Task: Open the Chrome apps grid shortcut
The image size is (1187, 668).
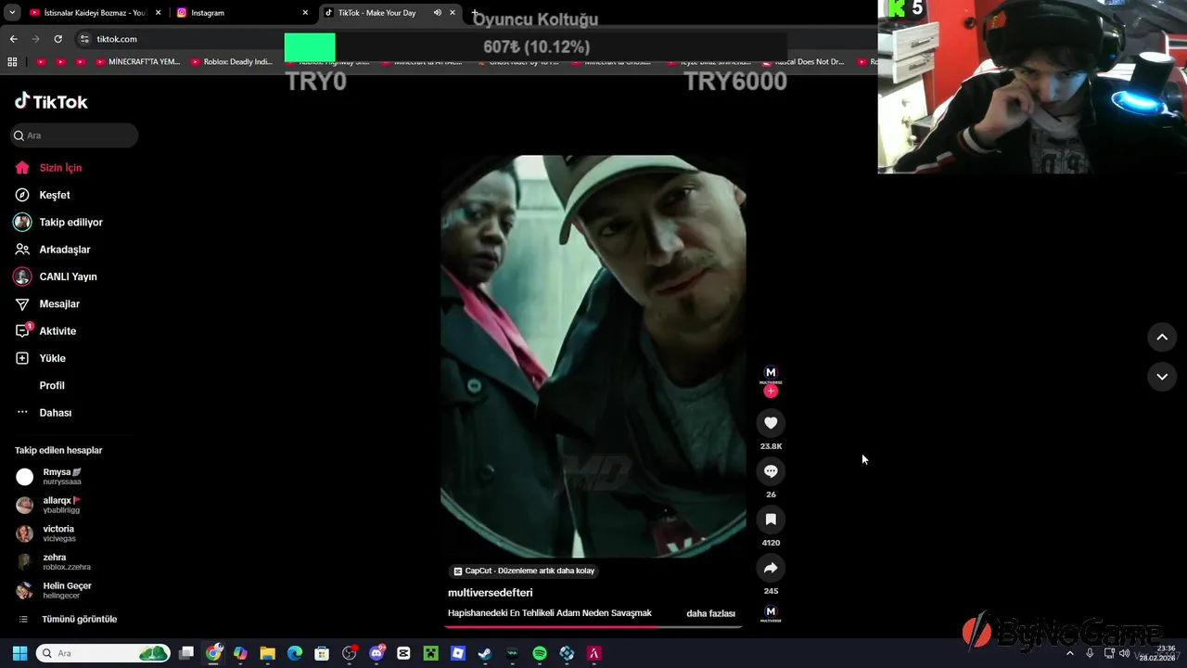Action: [x=12, y=62]
